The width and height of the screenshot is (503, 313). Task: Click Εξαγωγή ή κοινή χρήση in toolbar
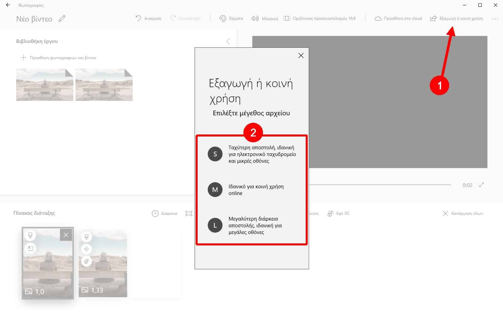coord(457,18)
